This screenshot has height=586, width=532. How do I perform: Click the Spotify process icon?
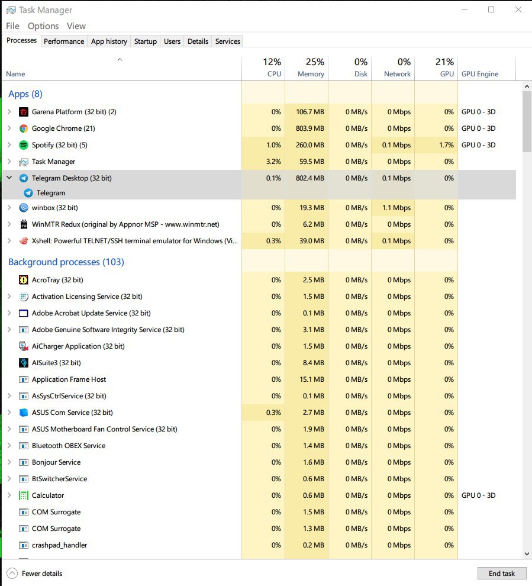(24, 145)
